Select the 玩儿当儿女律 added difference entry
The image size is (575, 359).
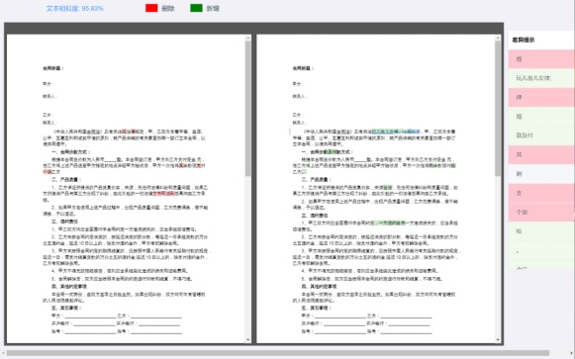[541, 78]
